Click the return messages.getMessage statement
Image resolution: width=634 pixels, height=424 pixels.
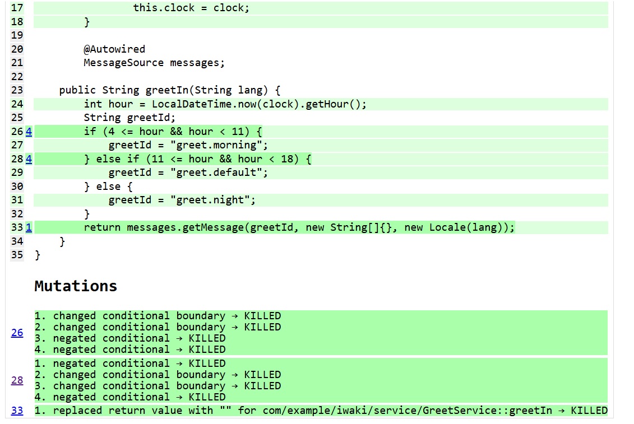[x=299, y=227]
